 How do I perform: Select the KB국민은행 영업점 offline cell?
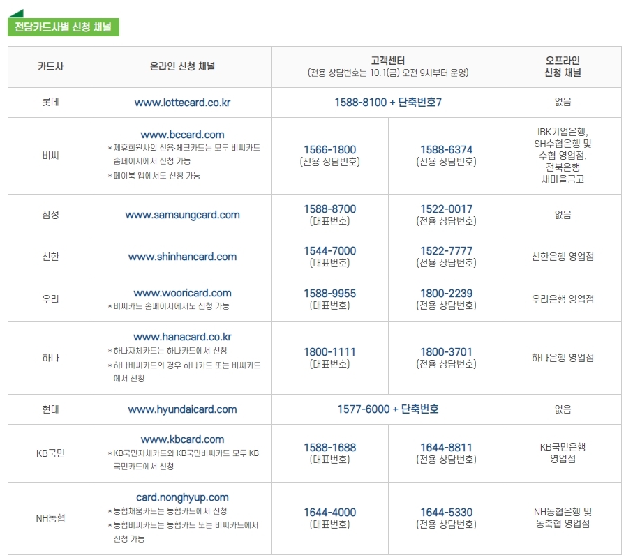pos(563,453)
